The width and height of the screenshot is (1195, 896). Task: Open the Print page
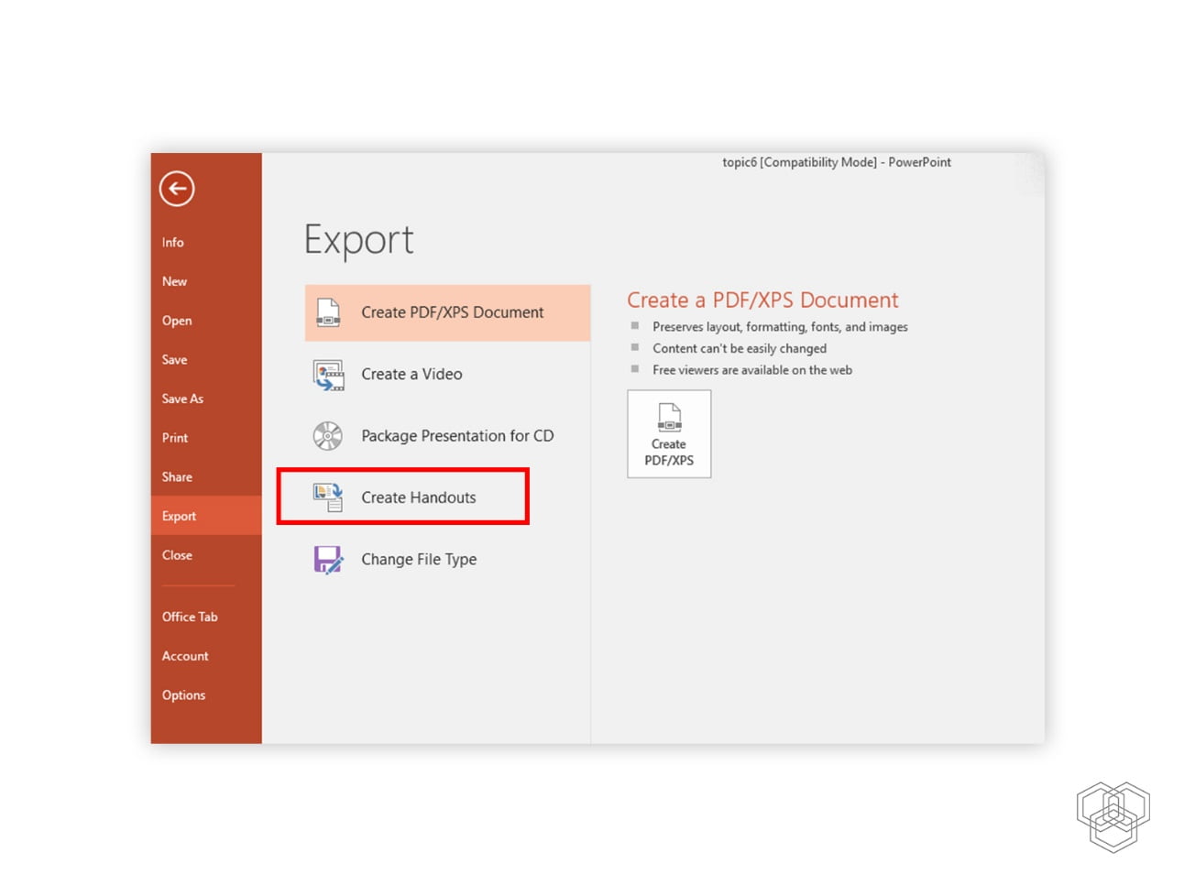click(x=175, y=438)
